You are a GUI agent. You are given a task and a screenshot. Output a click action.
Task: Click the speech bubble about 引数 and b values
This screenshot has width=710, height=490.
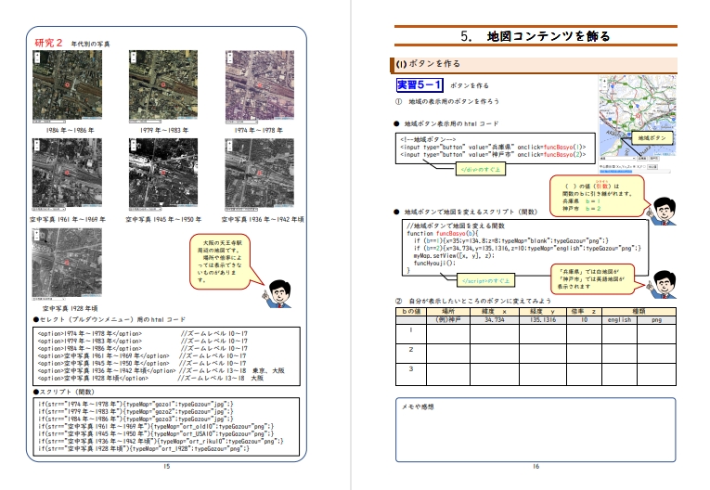tap(598, 196)
